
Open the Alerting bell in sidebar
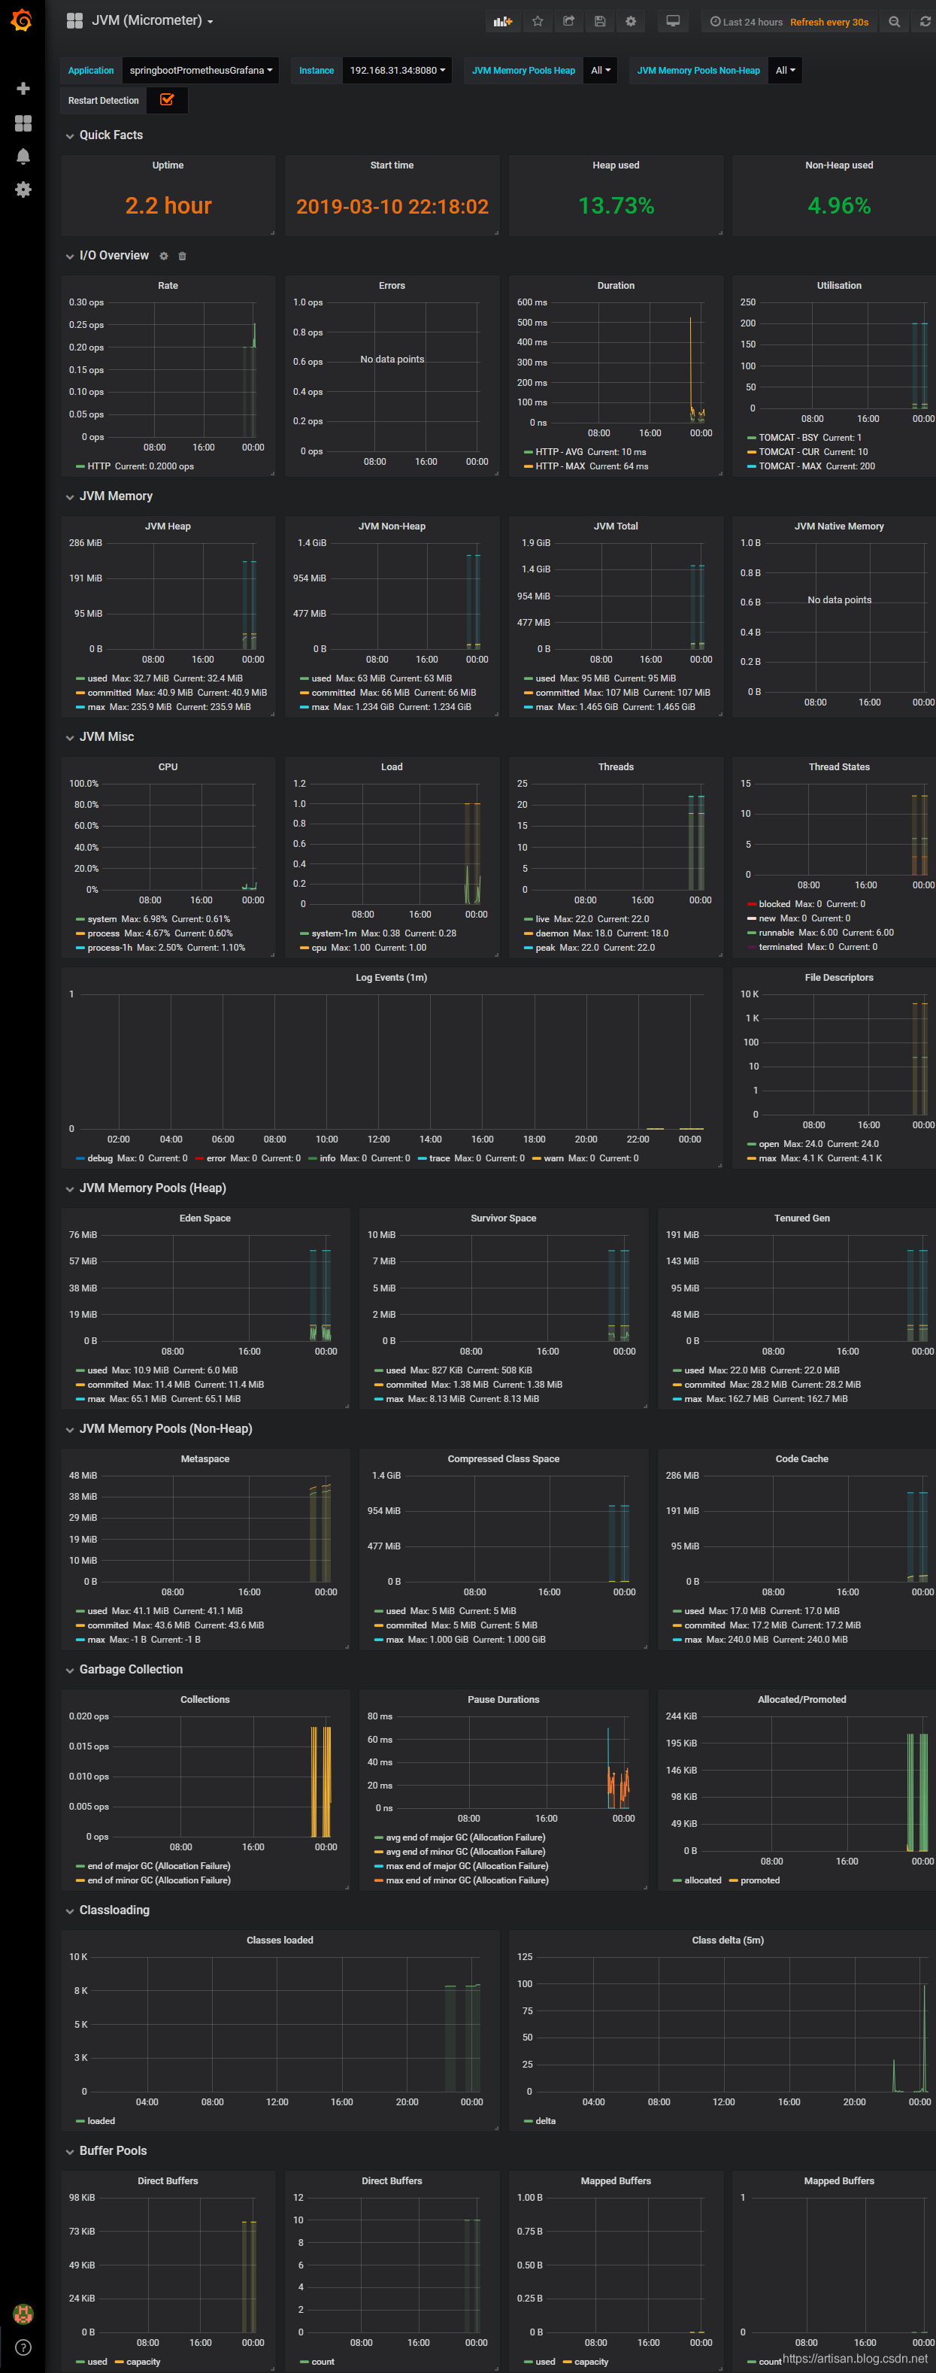pyautogui.click(x=23, y=156)
